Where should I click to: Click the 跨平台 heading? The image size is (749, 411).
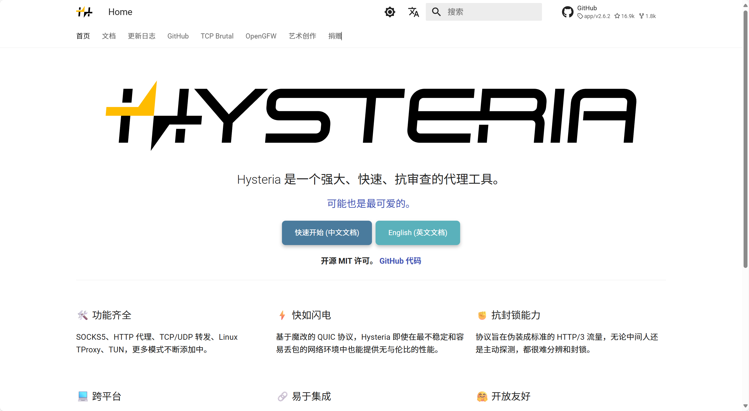(107, 396)
